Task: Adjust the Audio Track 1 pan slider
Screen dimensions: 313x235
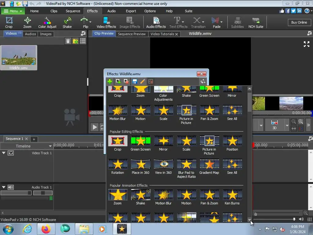Action: click(43, 193)
